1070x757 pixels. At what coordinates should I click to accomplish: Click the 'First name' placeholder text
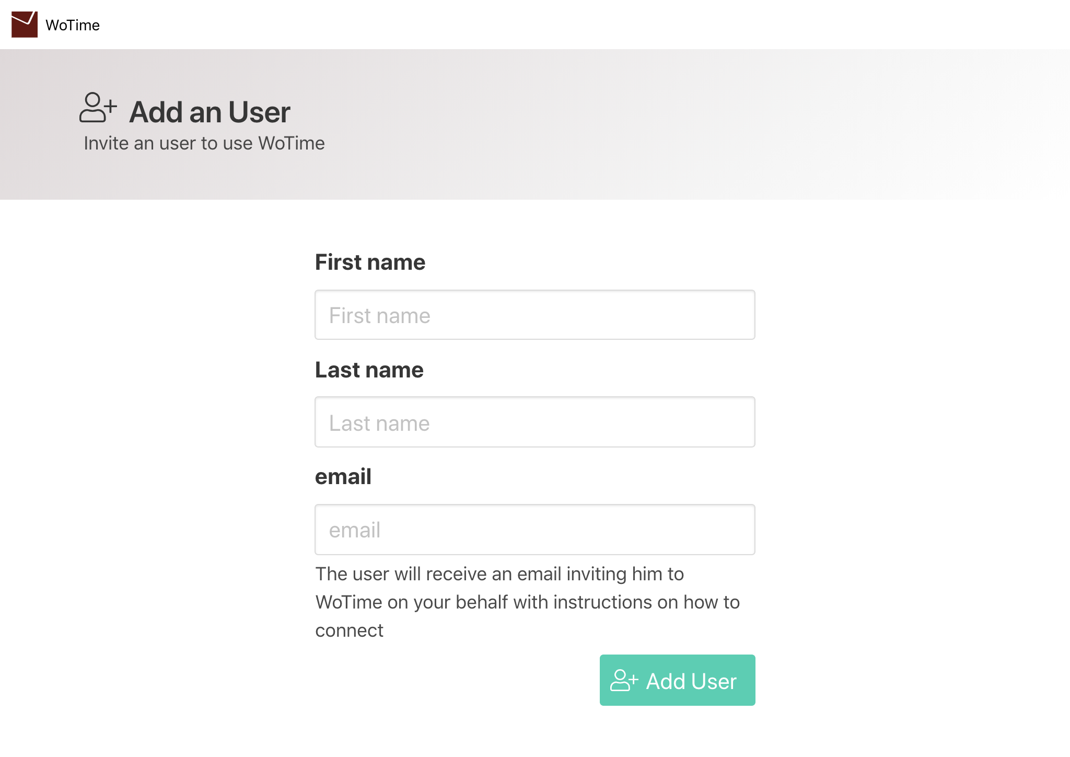380,316
